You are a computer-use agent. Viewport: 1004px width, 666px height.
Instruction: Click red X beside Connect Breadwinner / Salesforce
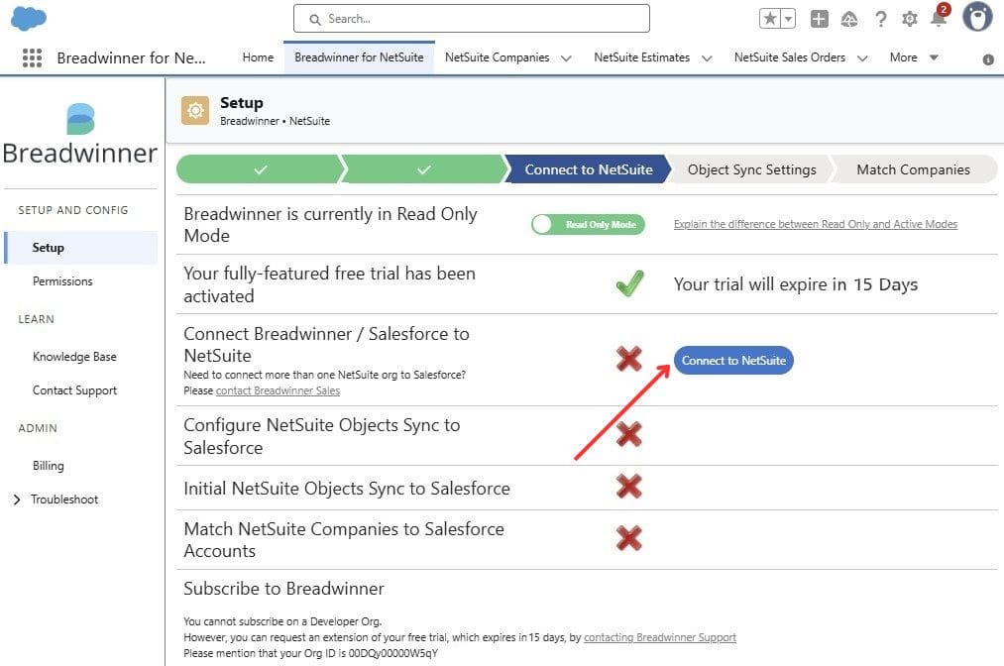click(x=628, y=359)
